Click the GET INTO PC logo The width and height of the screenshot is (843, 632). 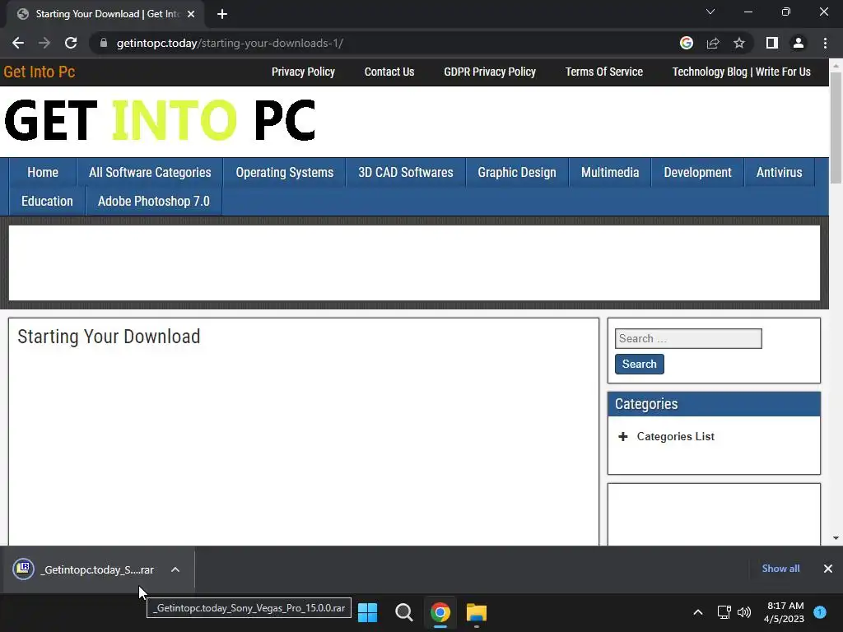pyautogui.click(x=160, y=120)
